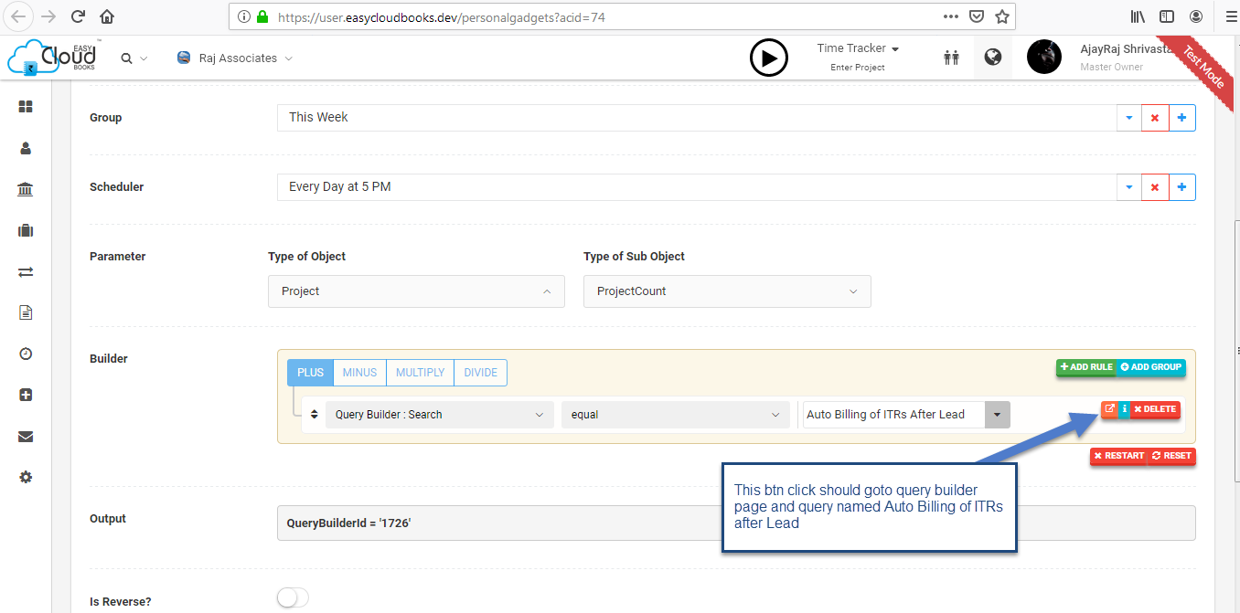Image resolution: width=1240 pixels, height=613 pixels.
Task: Select the PLUS operator in Builder
Action: click(310, 372)
